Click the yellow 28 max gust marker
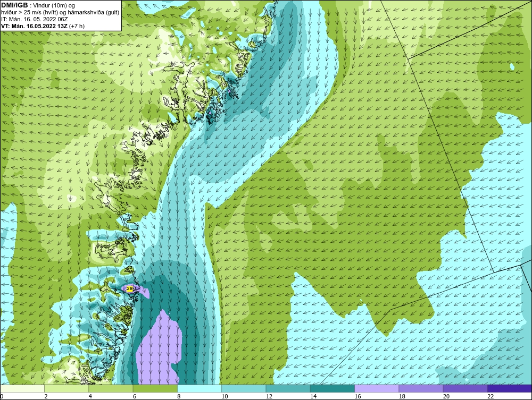This screenshot has height=400, width=532. (130, 288)
